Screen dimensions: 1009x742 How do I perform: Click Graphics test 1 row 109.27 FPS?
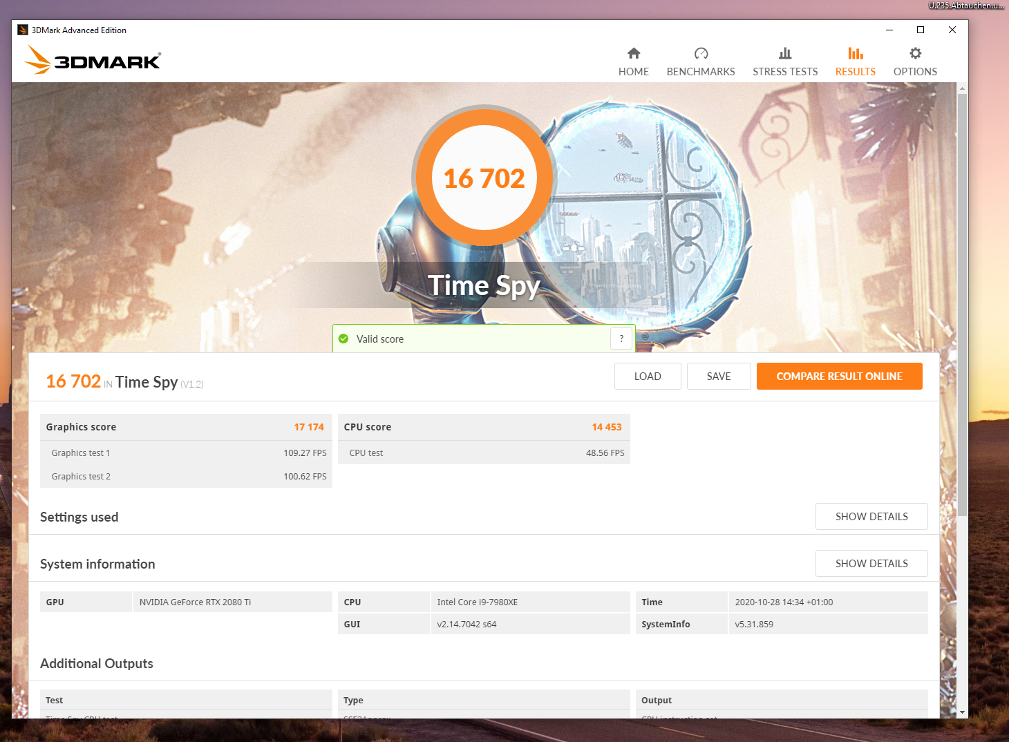tap(186, 453)
